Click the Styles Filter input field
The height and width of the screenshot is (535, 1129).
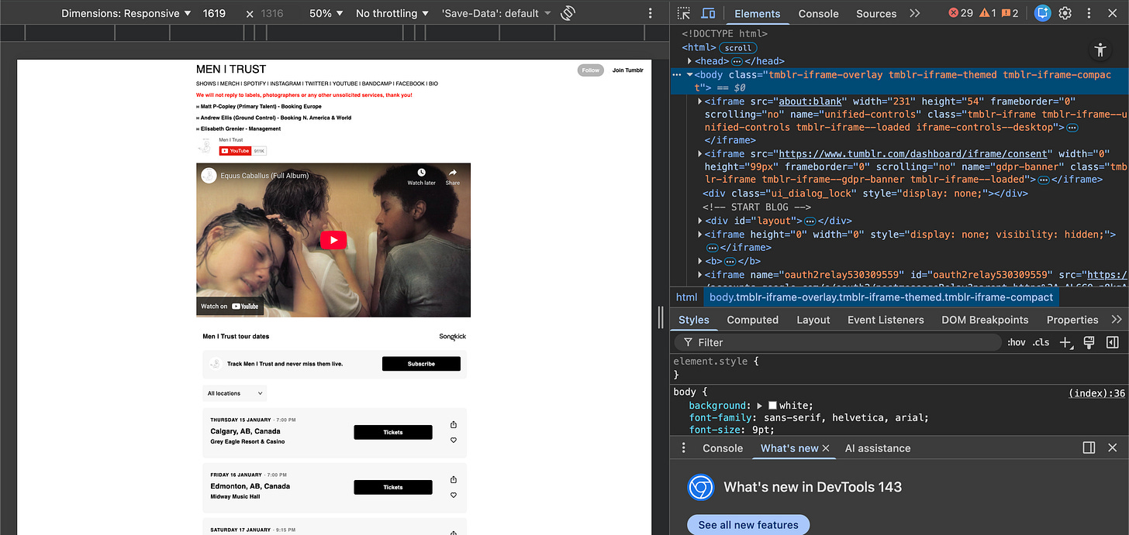pyautogui.click(x=837, y=342)
